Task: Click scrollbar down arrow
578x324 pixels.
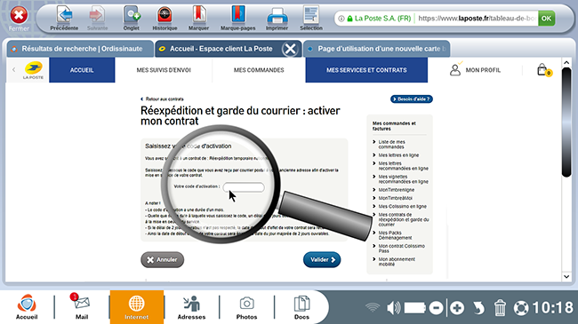Action: [x=566, y=276]
